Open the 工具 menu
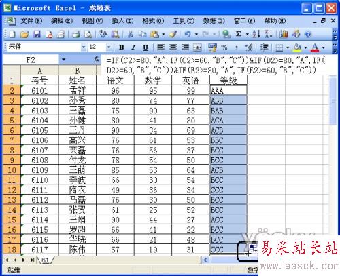340x276 pixels. point(184,21)
